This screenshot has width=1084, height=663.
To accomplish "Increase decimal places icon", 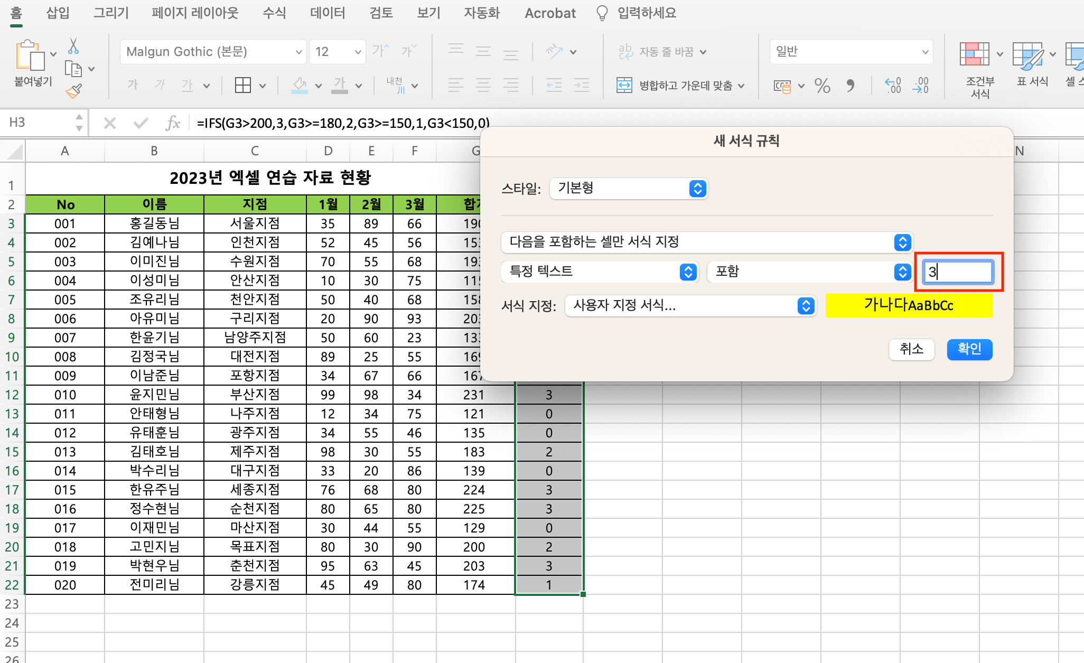I will point(893,85).
